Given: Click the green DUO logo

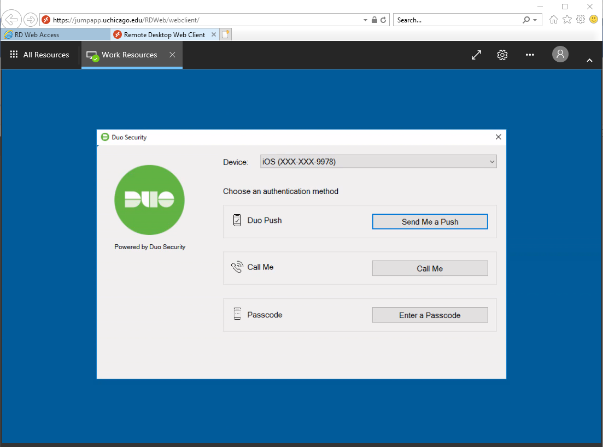Looking at the screenshot, I should (149, 200).
